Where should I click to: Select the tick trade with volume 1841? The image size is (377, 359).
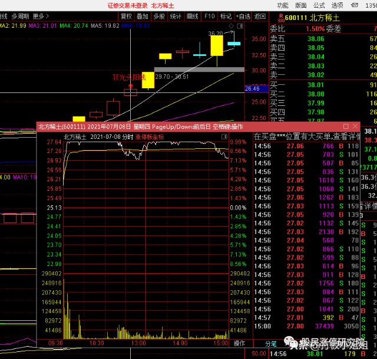307,309
